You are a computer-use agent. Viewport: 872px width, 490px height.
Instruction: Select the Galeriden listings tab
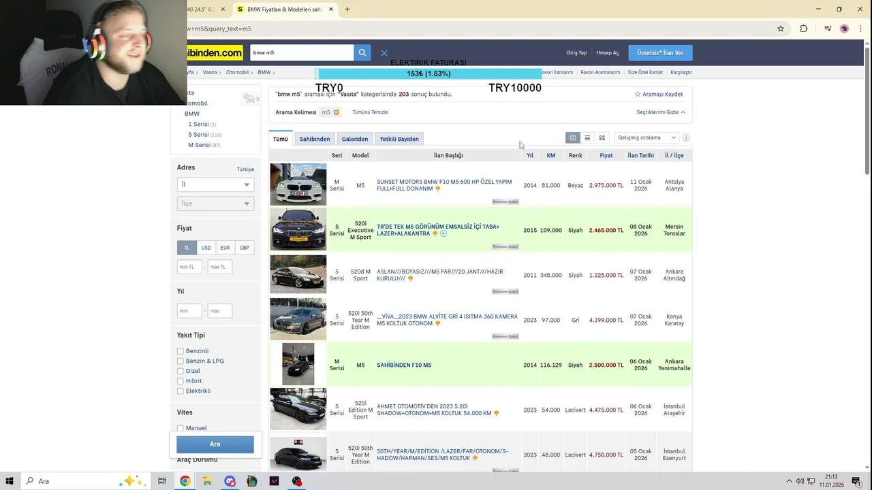355,139
